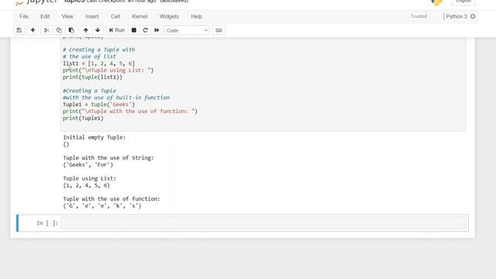The width and height of the screenshot is (496, 279).
Task: Click the line print(tuple(list1))
Action: click(x=92, y=77)
